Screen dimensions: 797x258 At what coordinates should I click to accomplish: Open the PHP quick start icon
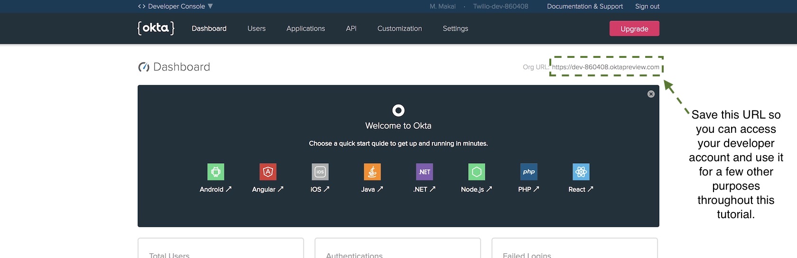[x=529, y=172]
